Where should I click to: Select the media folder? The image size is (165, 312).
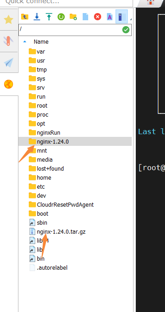coord(40,159)
